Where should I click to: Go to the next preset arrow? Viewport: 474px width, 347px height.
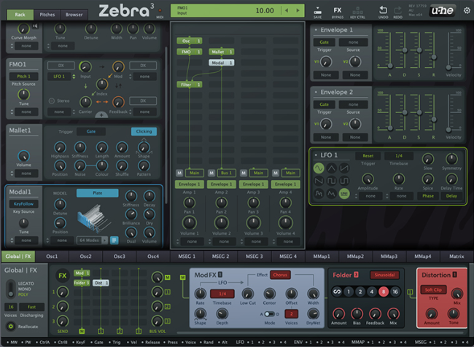pos(298,11)
